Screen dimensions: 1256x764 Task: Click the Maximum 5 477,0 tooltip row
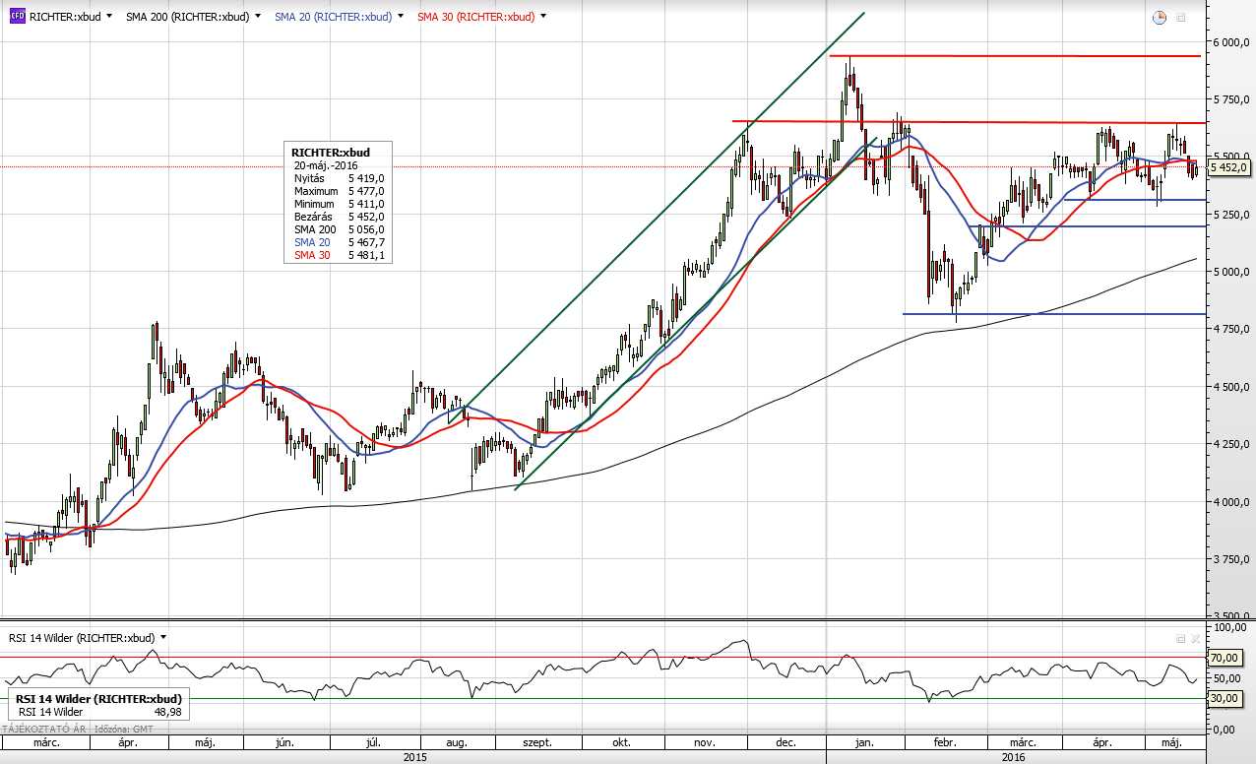[x=339, y=191]
